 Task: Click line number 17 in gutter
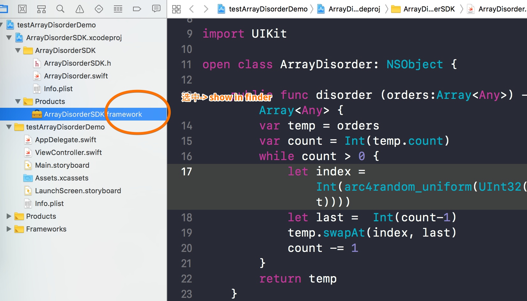click(187, 172)
